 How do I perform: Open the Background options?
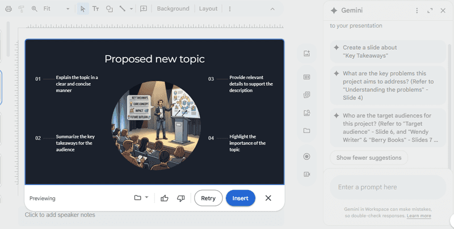[173, 9]
